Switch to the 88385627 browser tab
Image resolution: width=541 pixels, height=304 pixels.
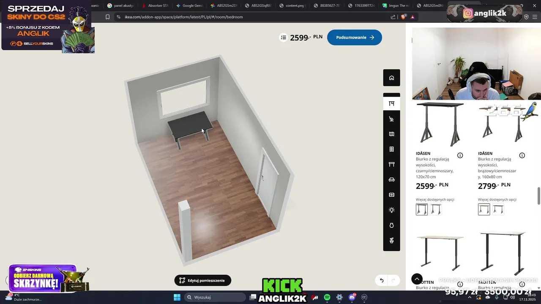328,5
